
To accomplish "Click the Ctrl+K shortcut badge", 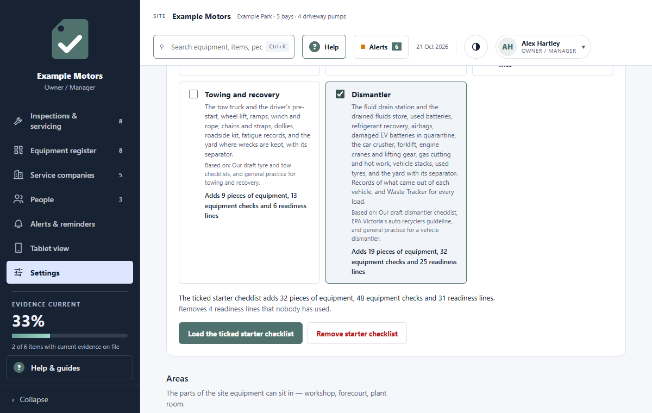I will click(x=278, y=47).
